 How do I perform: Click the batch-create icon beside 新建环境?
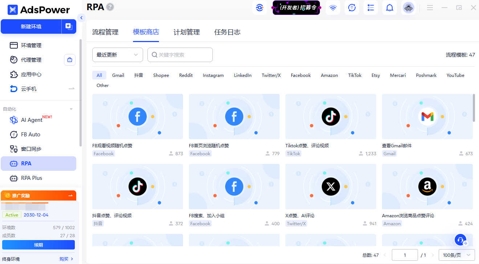pos(69,26)
